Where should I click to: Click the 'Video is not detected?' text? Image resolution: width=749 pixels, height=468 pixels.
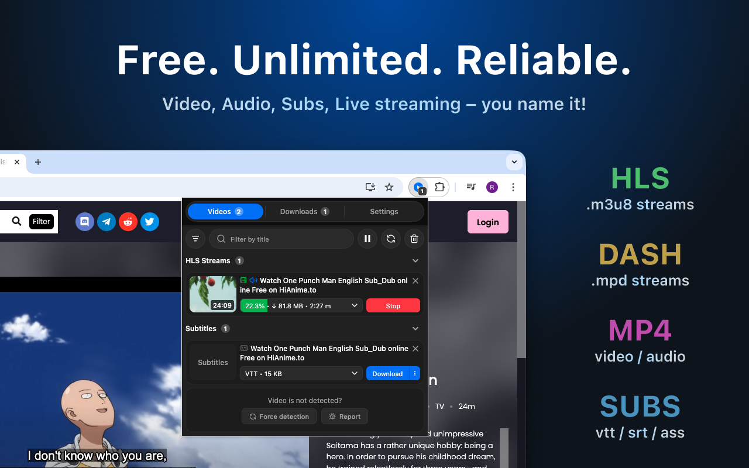305,401
